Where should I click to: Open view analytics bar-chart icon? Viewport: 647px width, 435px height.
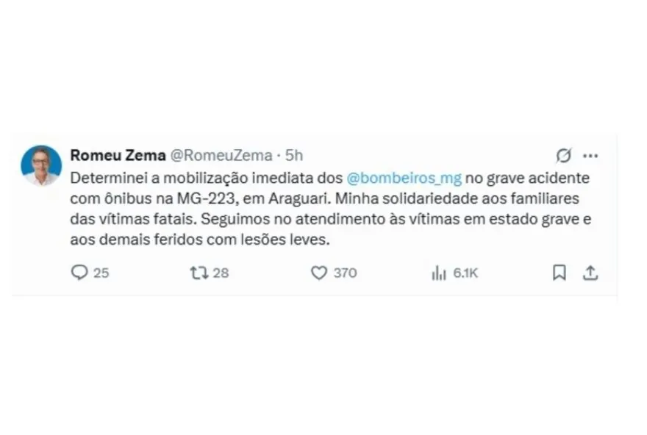[x=439, y=273]
